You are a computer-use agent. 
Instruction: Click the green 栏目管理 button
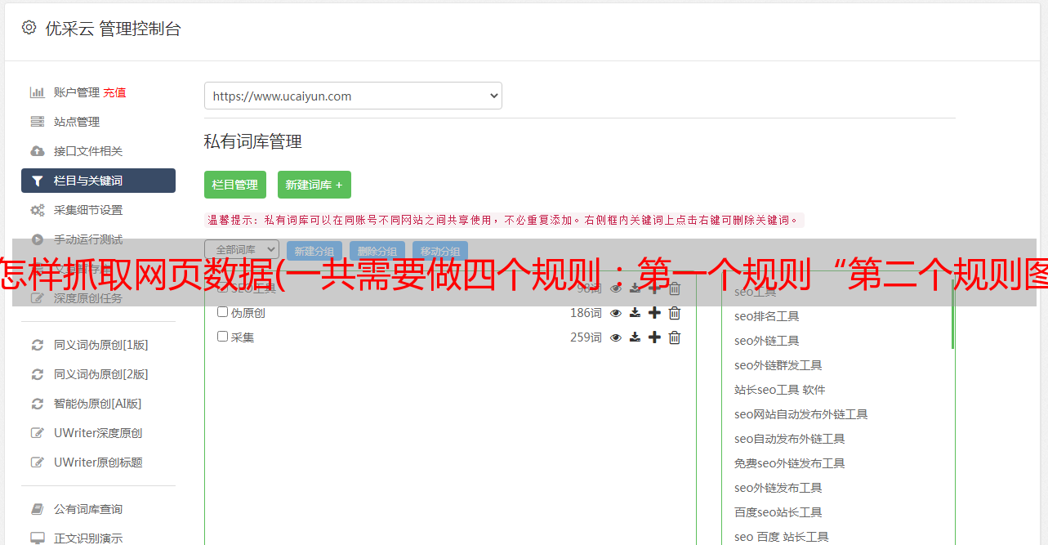pyautogui.click(x=235, y=185)
